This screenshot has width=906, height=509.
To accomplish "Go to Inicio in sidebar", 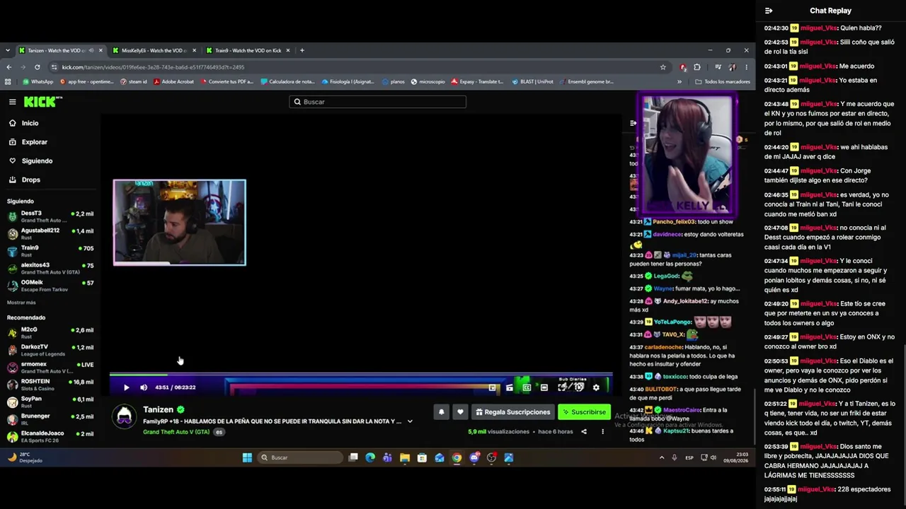I will coord(30,123).
